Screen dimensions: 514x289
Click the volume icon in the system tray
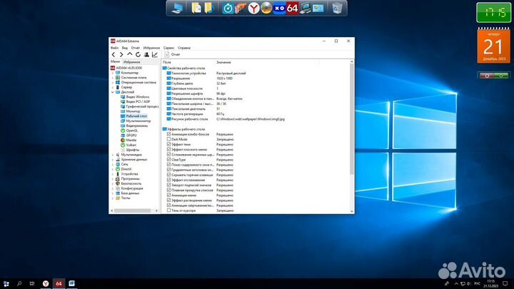click(x=469, y=284)
